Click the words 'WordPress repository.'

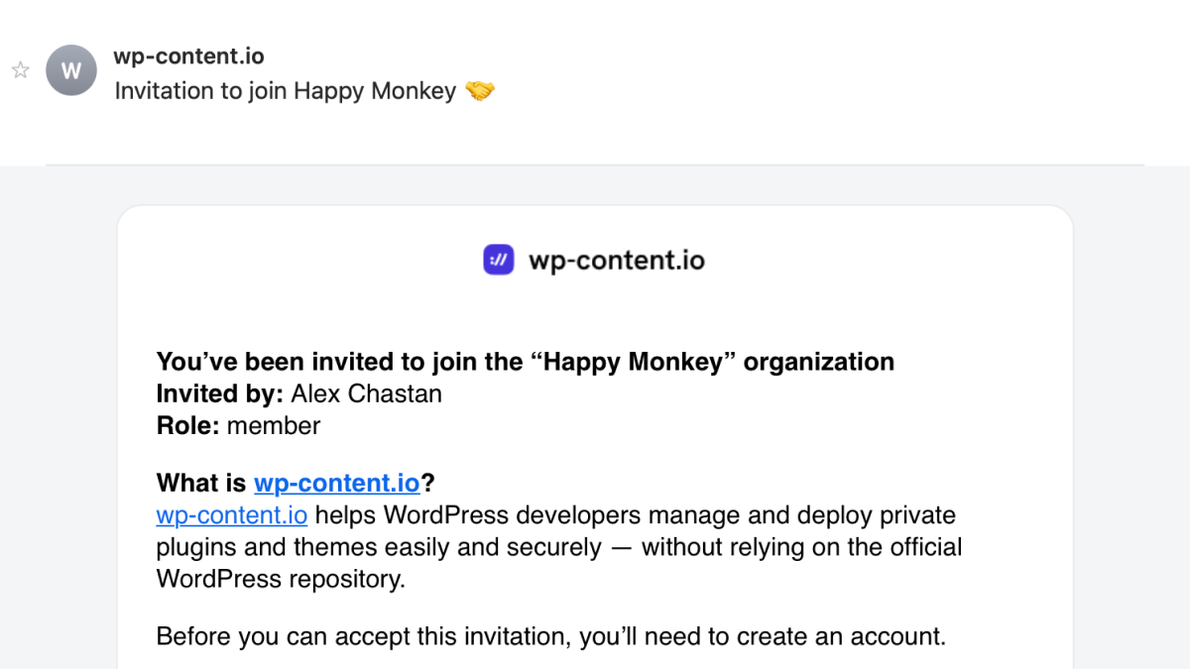281,580
